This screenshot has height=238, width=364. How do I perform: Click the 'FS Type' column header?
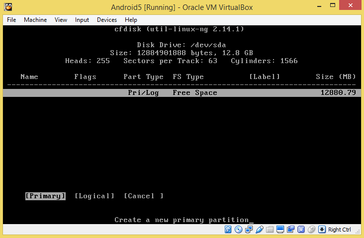coord(188,77)
